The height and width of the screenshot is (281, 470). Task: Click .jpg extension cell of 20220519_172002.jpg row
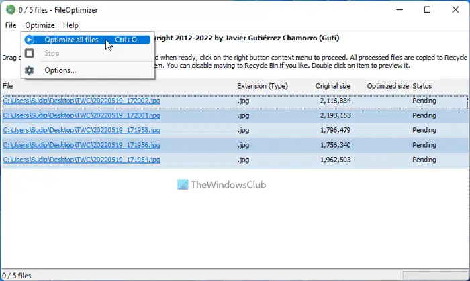coord(243,101)
